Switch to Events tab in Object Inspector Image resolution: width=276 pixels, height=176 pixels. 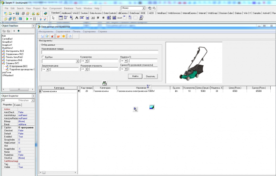(x=18, y=105)
